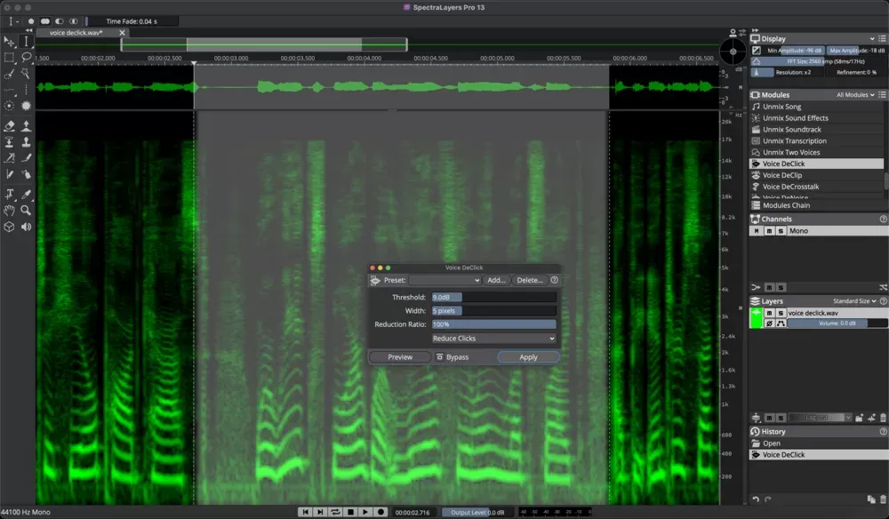Click the delete layer trash icon
Screen dimensions: 889x519
click(883, 419)
